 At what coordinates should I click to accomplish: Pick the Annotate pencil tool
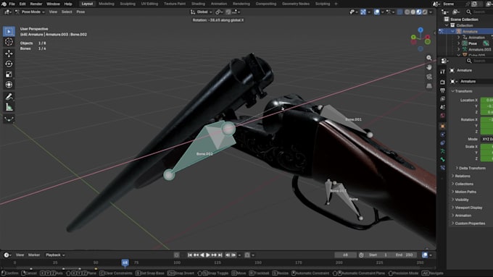pyautogui.click(x=9, y=97)
